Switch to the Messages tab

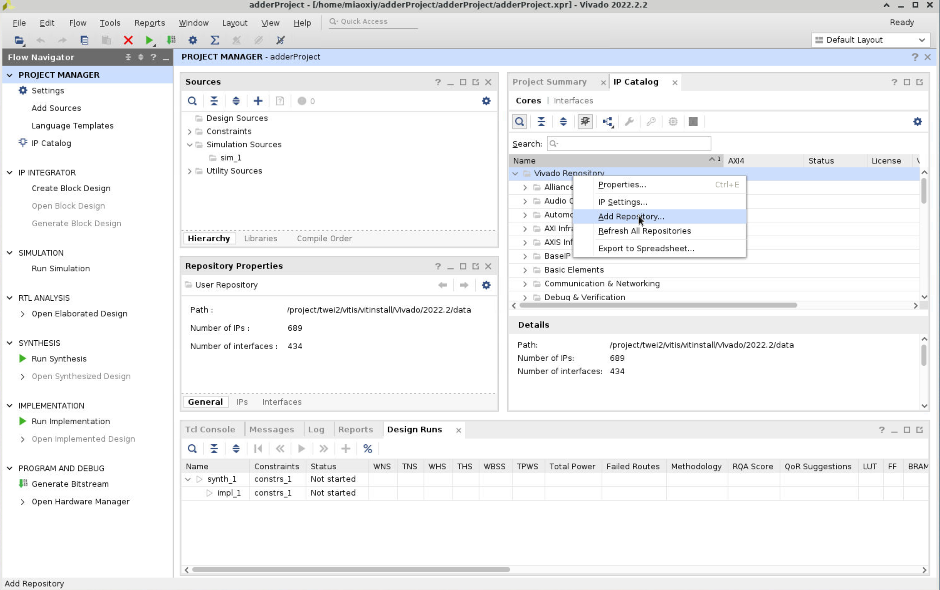coord(272,430)
